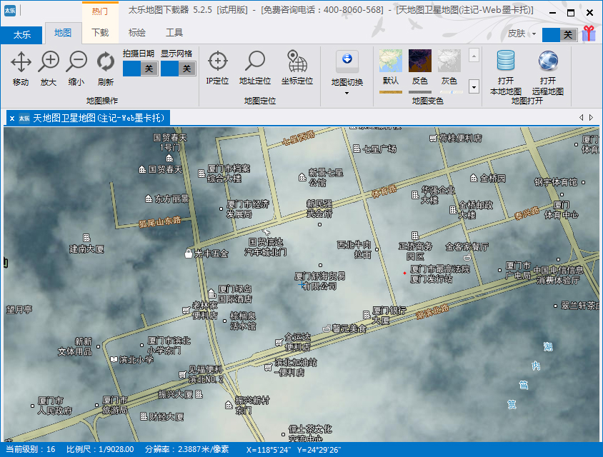This screenshot has width=603, height=457.
Task: Click the 财经大厦 map label
Action: 166,416
